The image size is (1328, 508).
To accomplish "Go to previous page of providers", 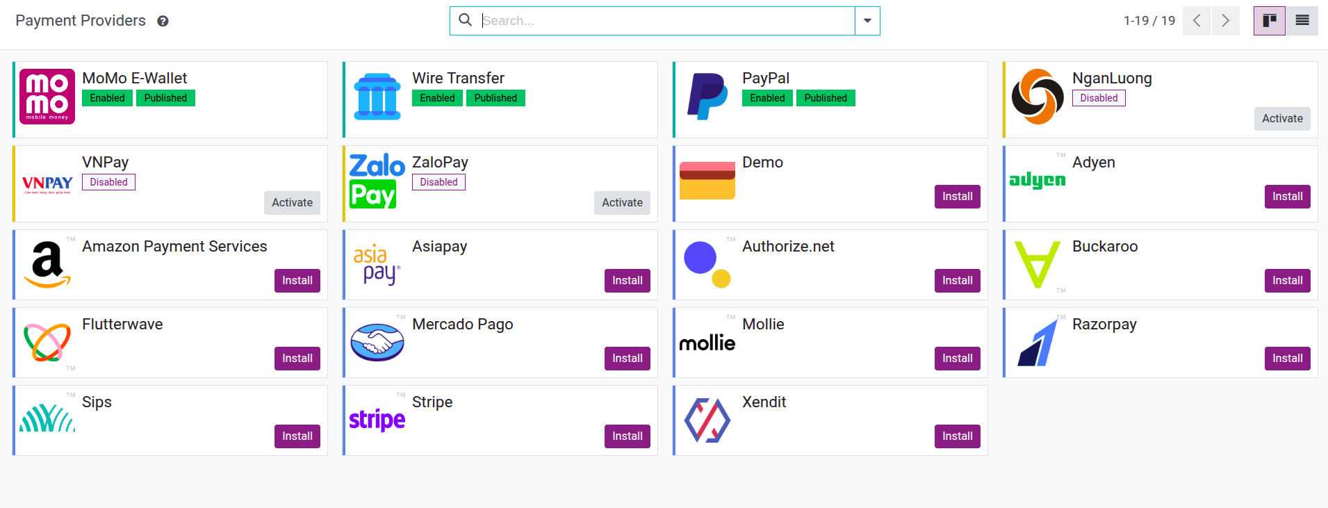I will pyautogui.click(x=1197, y=21).
